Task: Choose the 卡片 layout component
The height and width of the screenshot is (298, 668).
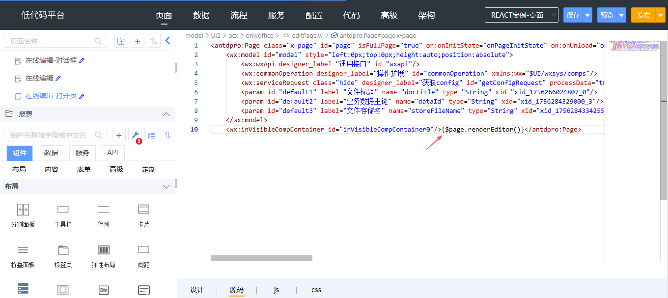Action: (143, 215)
